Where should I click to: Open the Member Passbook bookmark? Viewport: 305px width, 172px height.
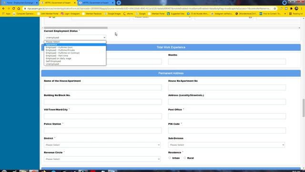[x=92, y=14]
